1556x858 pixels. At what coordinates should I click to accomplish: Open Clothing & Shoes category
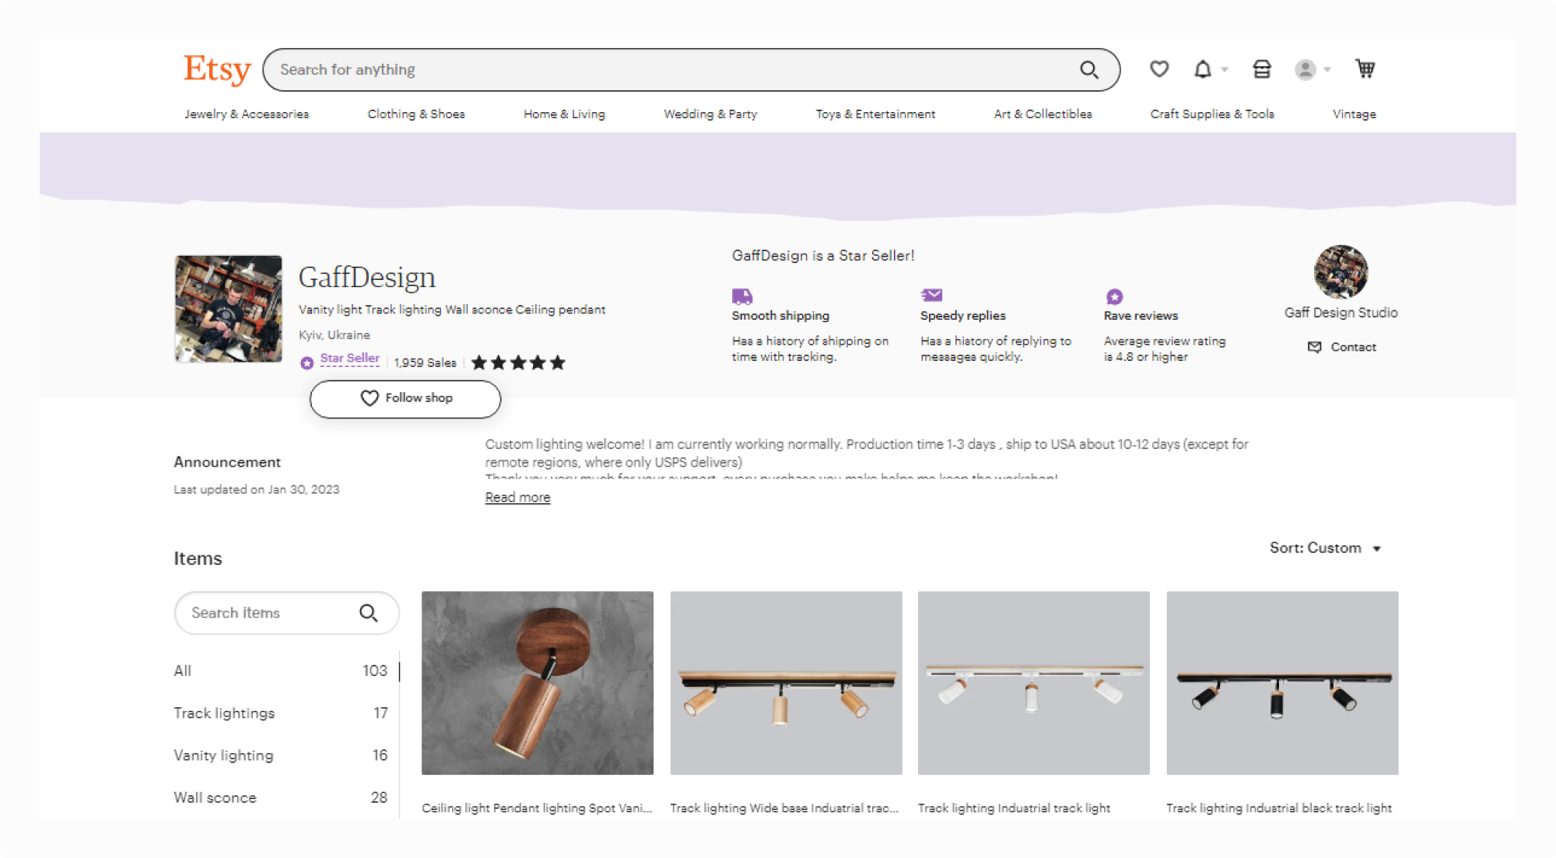416,114
